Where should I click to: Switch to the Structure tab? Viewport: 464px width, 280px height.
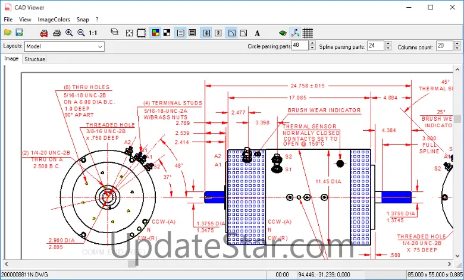[35, 59]
